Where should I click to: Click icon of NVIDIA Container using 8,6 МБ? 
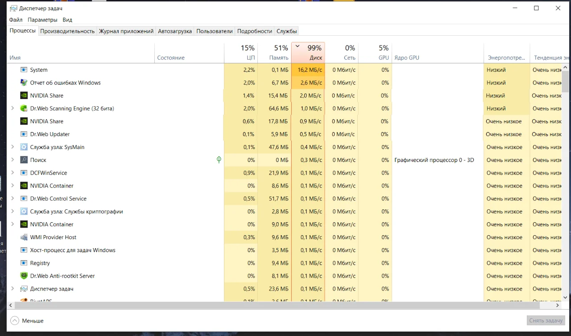(x=24, y=186)
